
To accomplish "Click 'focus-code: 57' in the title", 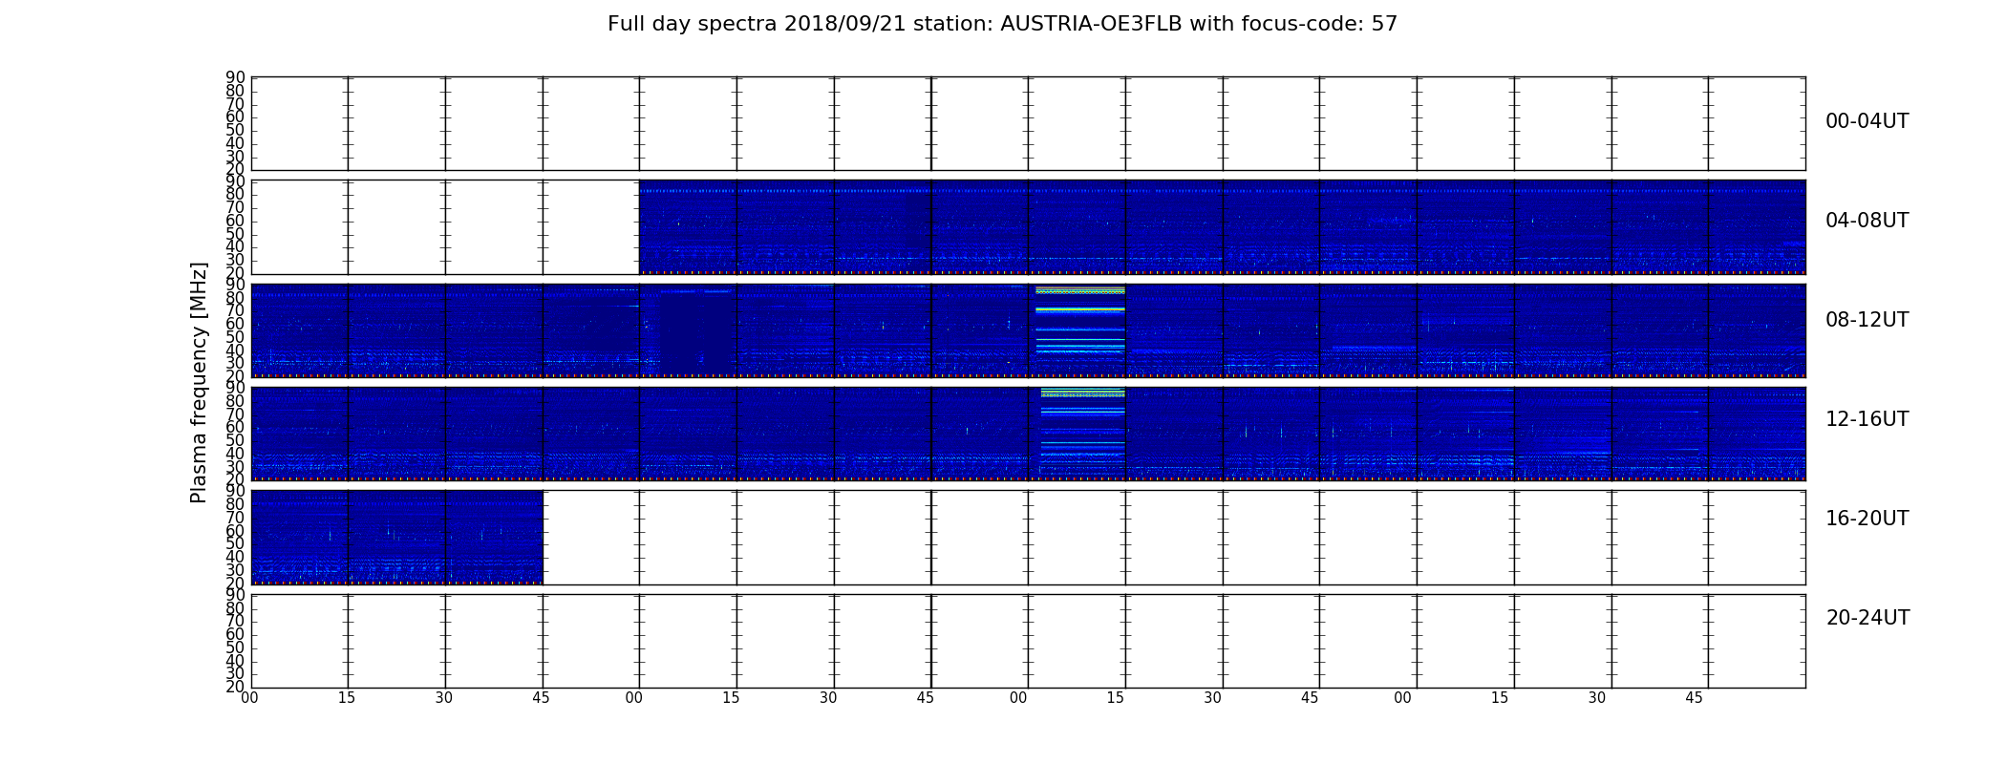I will click(1319, 24).
